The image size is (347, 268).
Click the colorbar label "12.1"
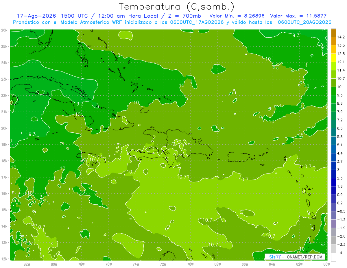341,62
